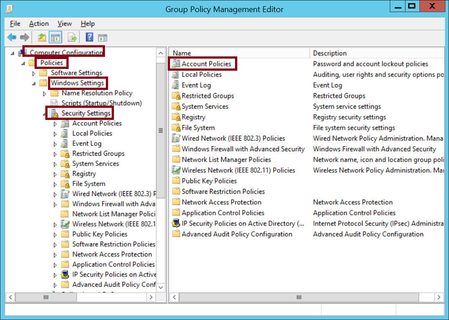Open the File menu
Screen dimensions: 449x320
(x=15, y=24)
